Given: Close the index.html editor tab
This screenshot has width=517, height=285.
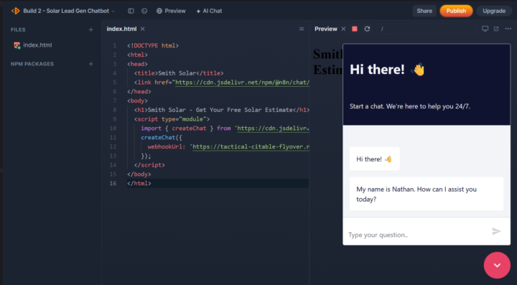Looking at the screenshot, I should (x=142, y=29).
